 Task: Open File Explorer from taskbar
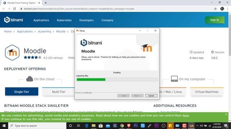[93, 126]
